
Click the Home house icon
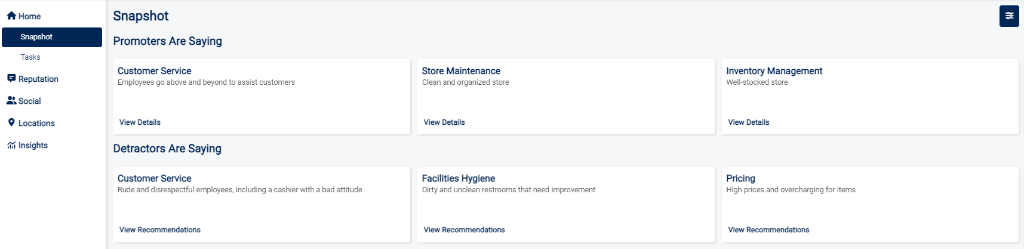[11, 16]
